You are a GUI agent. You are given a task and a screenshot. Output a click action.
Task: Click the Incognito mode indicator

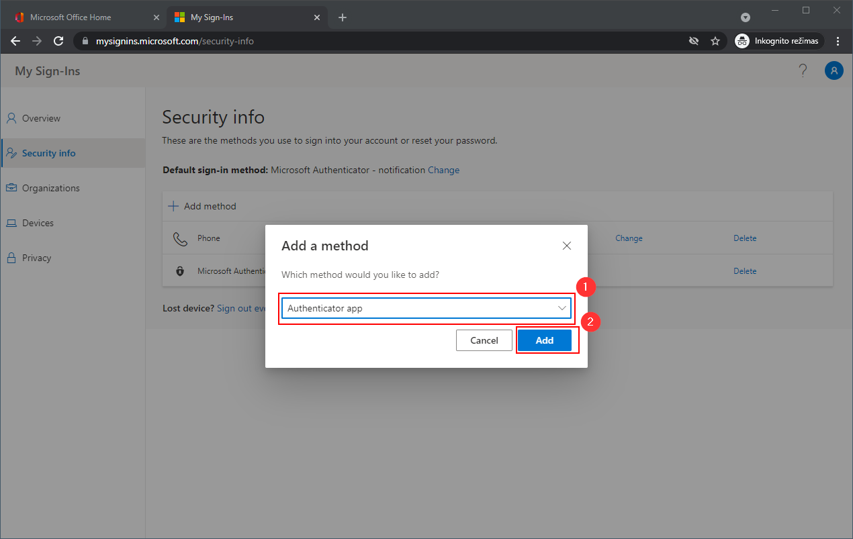pos(778,41)
